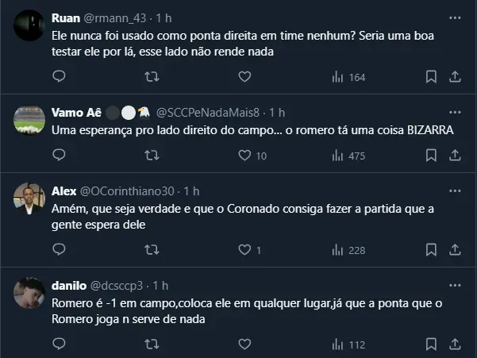The image size is (477, 358).
Task: View analytics on danilo's tweet with 112 views
Action: point(348,345)
